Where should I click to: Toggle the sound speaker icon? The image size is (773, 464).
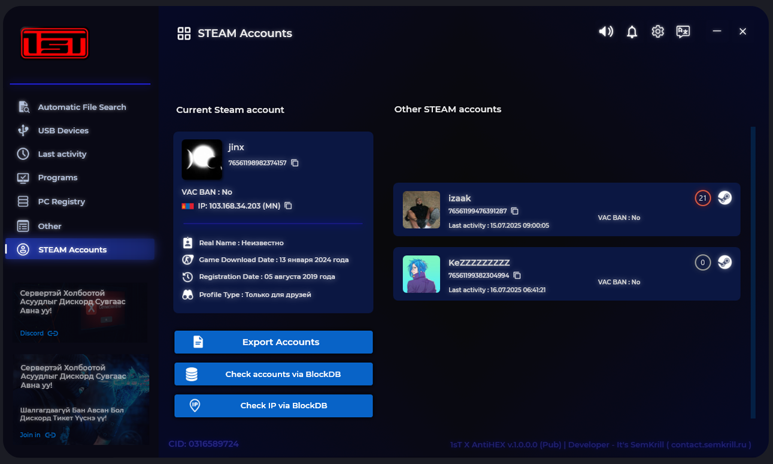pos(606,32)
